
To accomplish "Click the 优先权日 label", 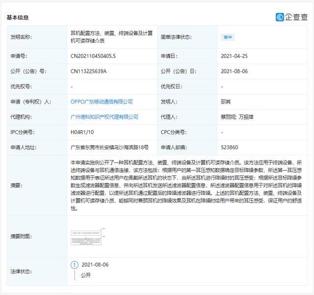I will pyautogui.click(x=171, y=87).
